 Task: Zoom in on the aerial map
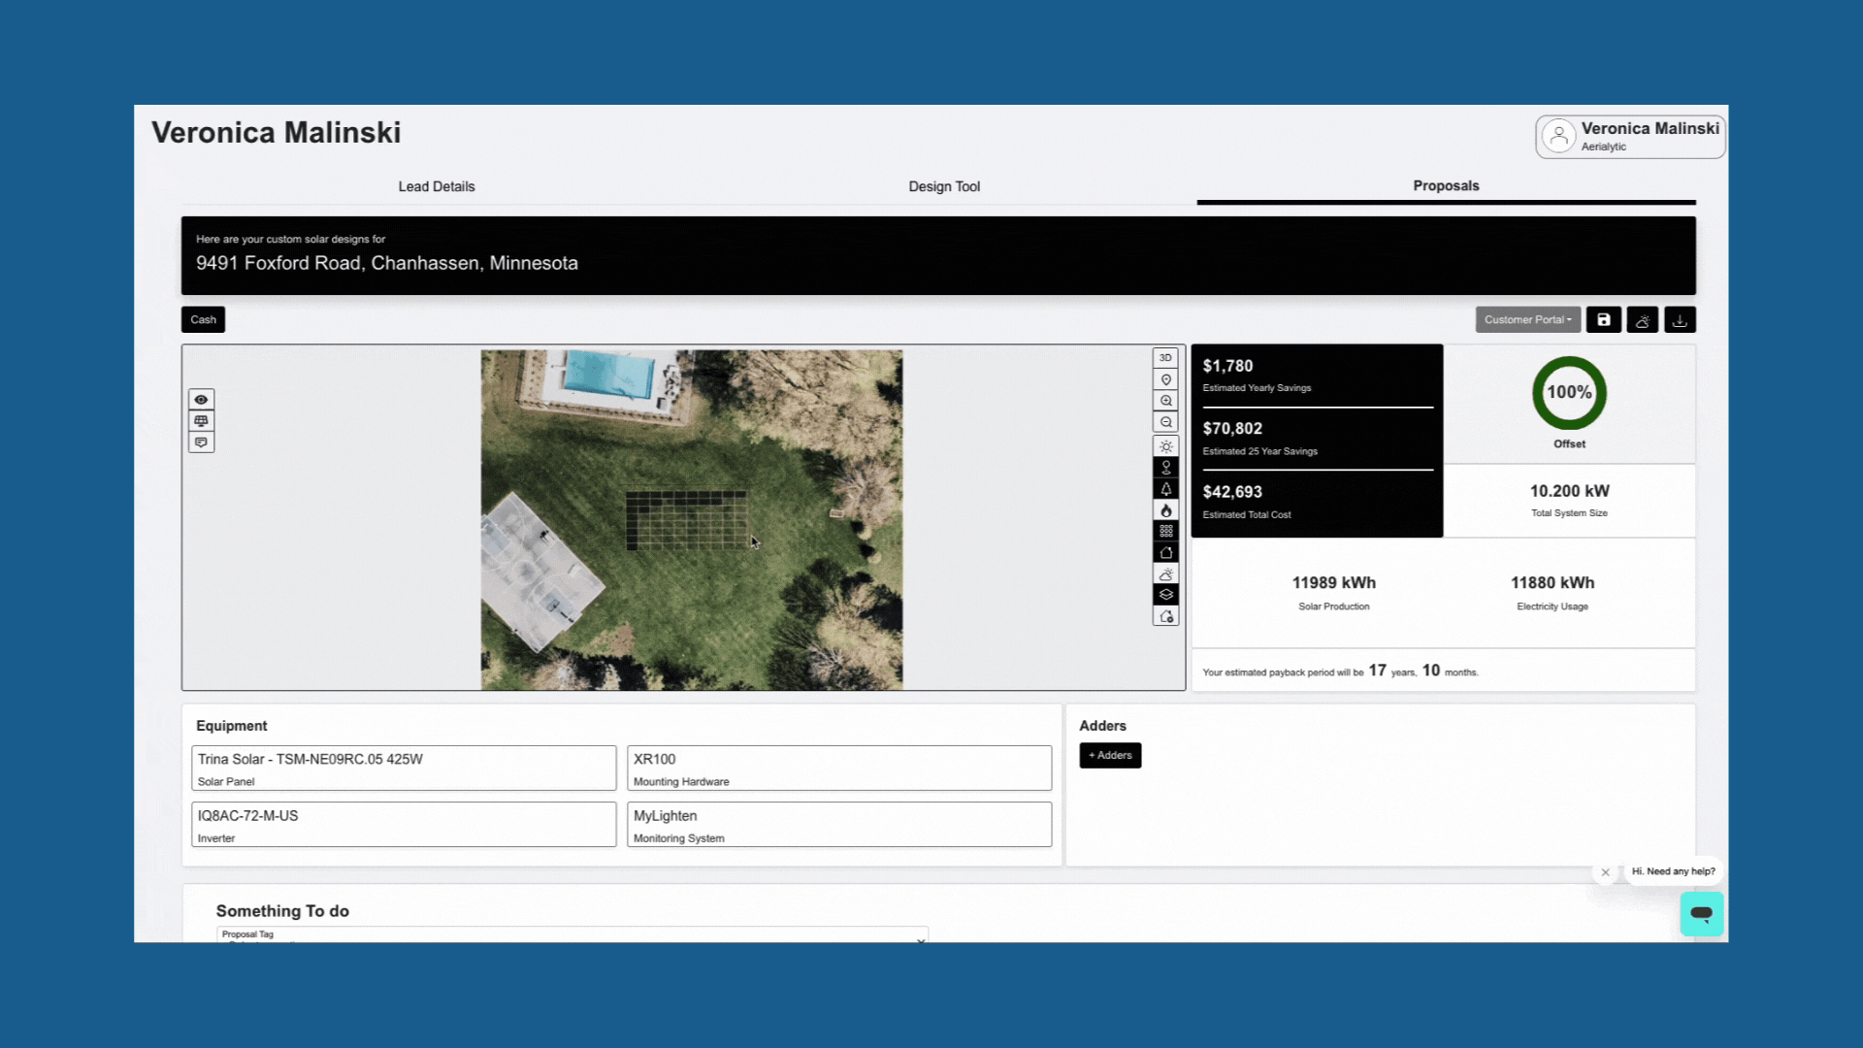(1165, 401)
